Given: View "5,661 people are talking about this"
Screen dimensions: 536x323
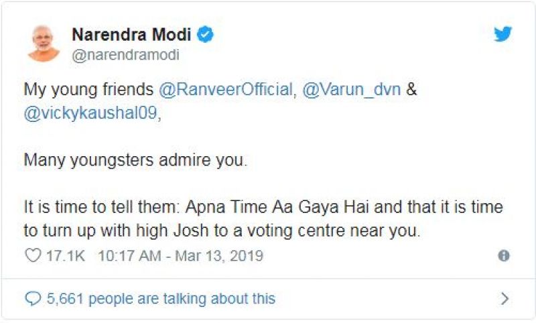Looking at the screenshot, I should point(161,298).
